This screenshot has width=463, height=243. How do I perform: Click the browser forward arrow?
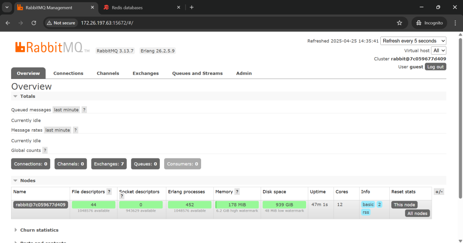21,23
